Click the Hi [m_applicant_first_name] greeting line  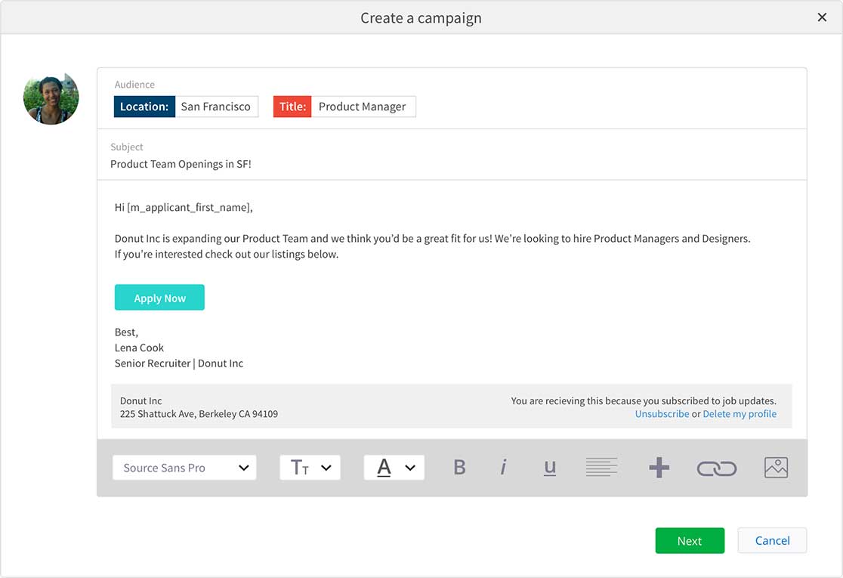click(184, 208)
